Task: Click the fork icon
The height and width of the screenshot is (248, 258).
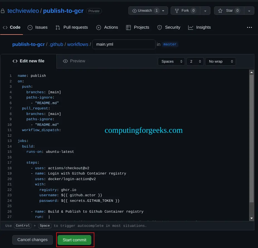Action: 177,11
